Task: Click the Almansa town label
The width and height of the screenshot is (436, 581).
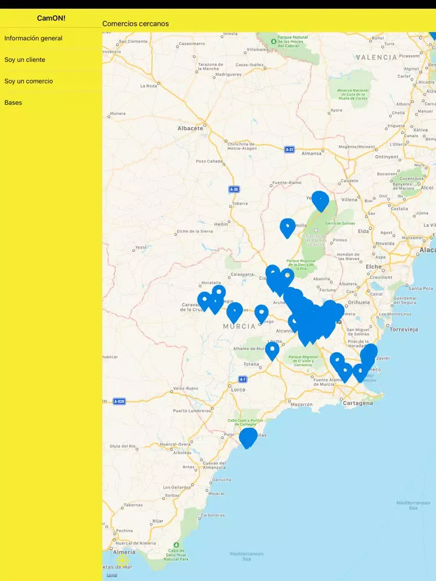Action: [312, 153]
